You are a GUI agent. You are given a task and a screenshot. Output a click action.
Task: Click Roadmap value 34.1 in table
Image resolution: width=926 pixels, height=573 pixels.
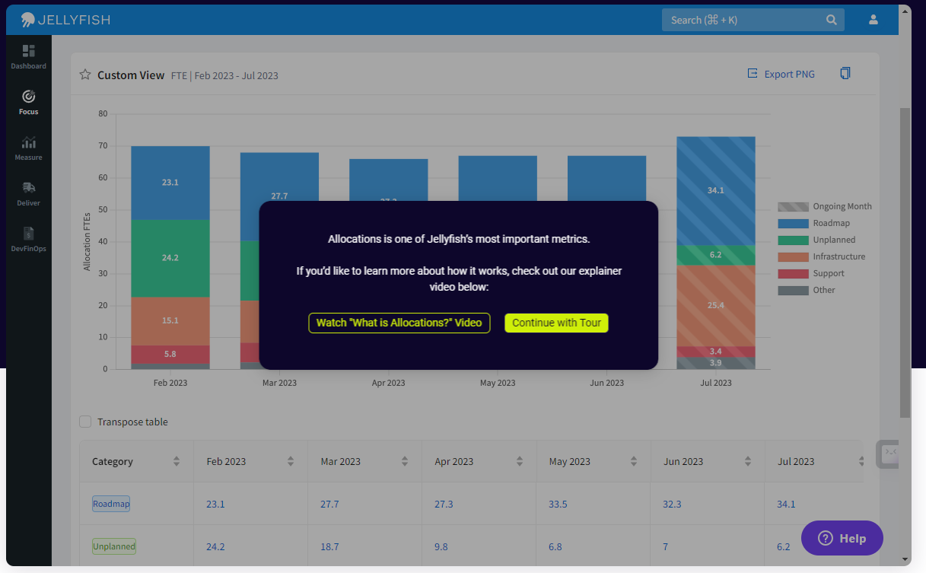point(786,504)
